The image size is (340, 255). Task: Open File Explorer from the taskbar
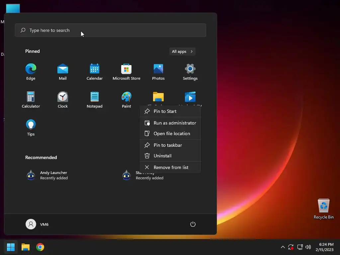click(x=25, y=247)
